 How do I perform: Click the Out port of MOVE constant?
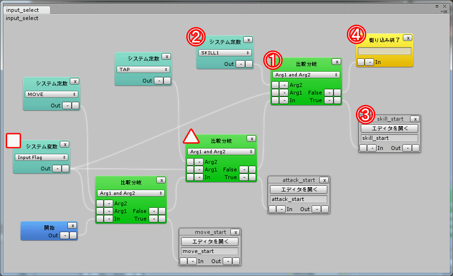point(75,106)
